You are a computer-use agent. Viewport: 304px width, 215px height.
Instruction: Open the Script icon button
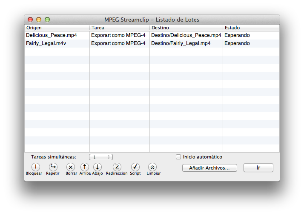(135, 167)
